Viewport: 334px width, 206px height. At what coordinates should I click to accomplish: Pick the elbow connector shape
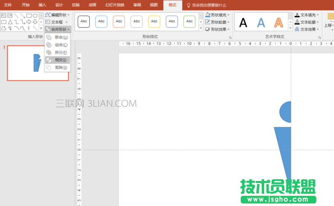coord(16,22)
